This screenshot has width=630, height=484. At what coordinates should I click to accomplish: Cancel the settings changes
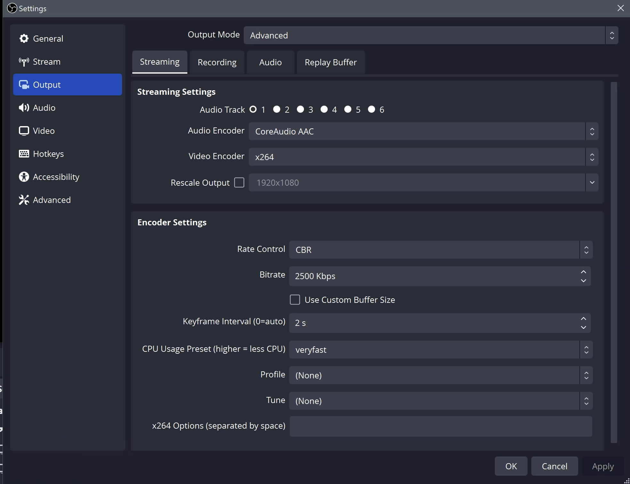point(554,466)
